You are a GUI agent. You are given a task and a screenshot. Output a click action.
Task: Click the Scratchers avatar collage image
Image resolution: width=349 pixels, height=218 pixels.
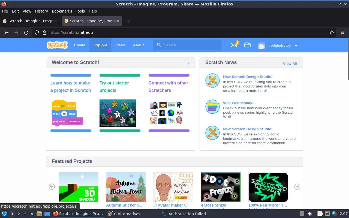[166, 113]
